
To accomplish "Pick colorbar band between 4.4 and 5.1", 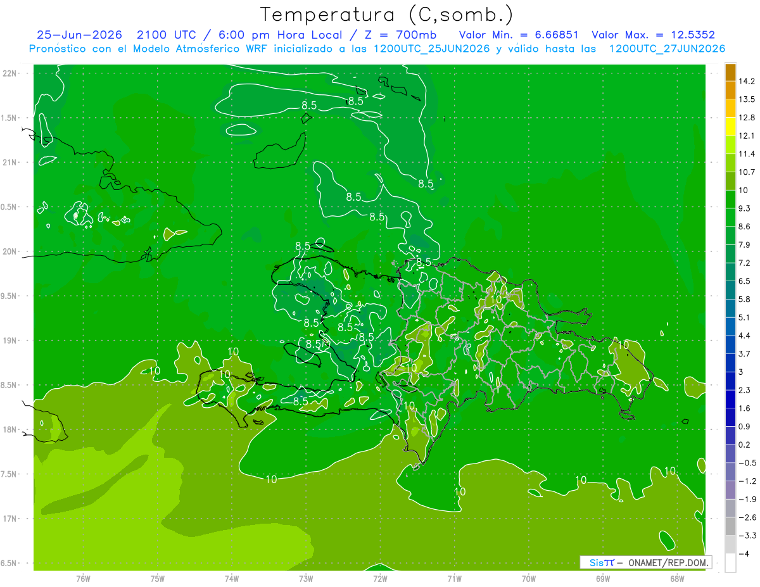I will coord(730,327).
